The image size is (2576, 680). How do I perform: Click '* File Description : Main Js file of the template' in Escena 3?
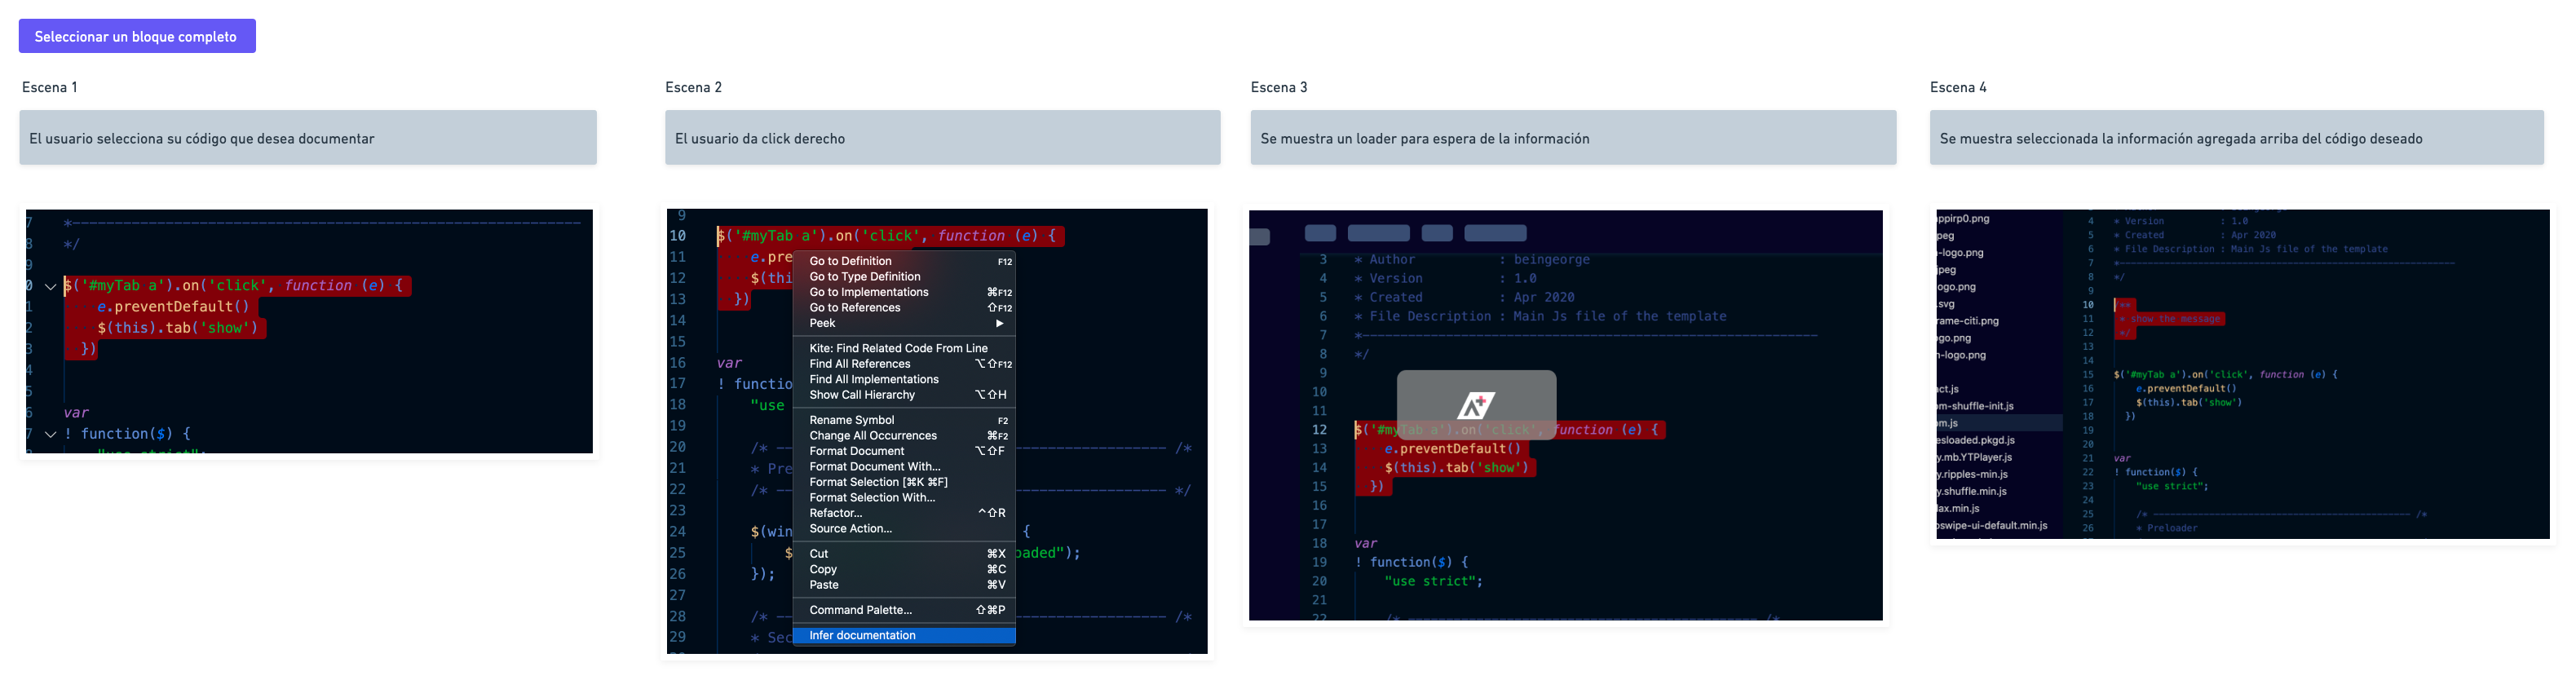(1540, 316)
